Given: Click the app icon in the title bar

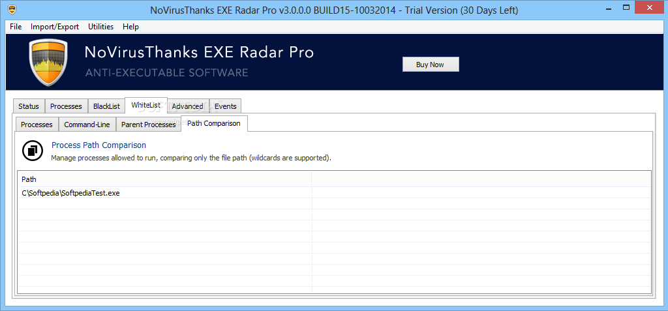Looking at the screenshot, I should (13, 9).
